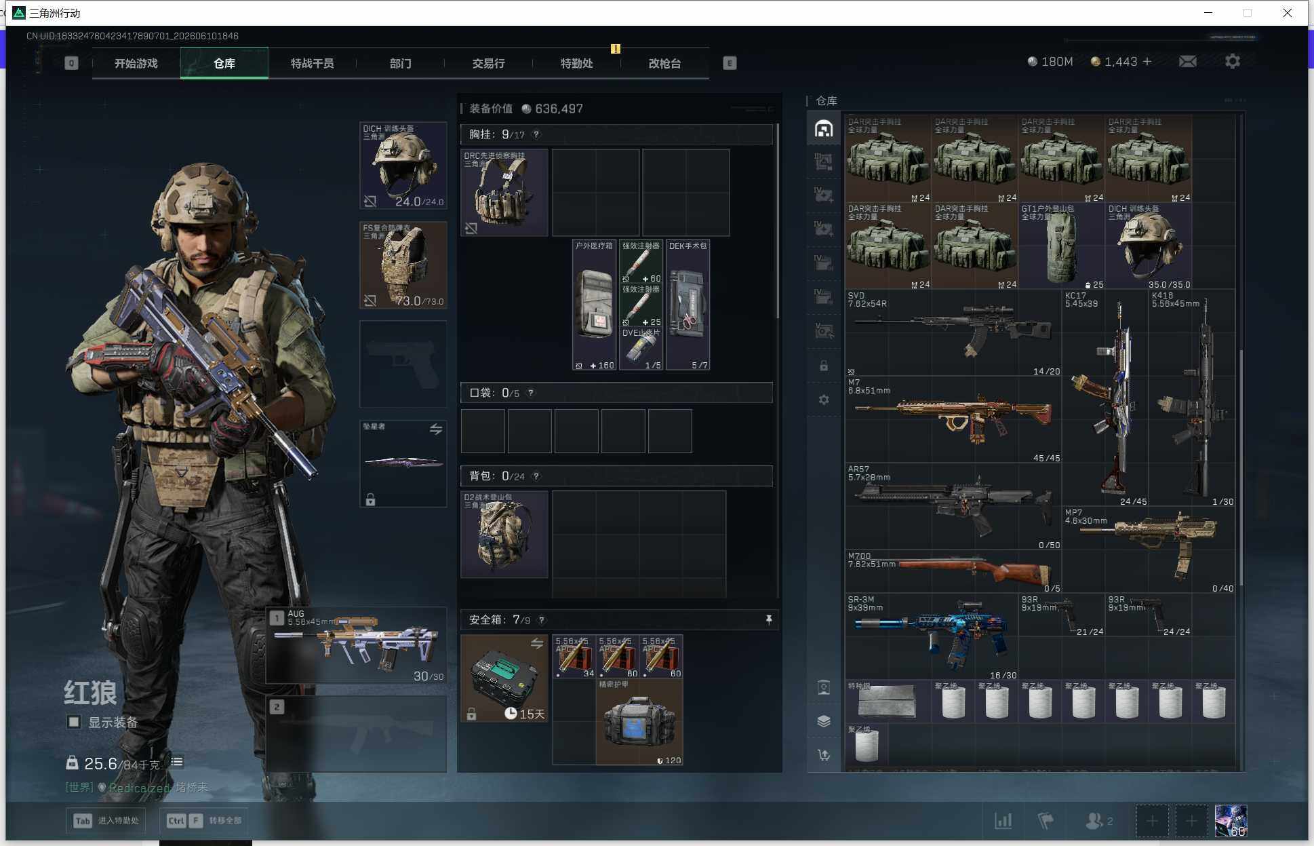The height and width of the screenshot is (846, 1314).
Task: Select the 5.56x45 ammo stack of 34
Action: click(x=574, y=657)
